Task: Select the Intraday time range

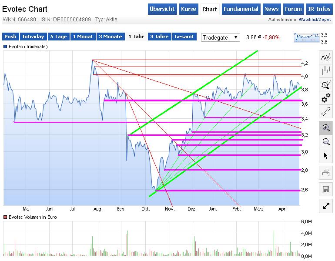Action: [x=33, y=37]
